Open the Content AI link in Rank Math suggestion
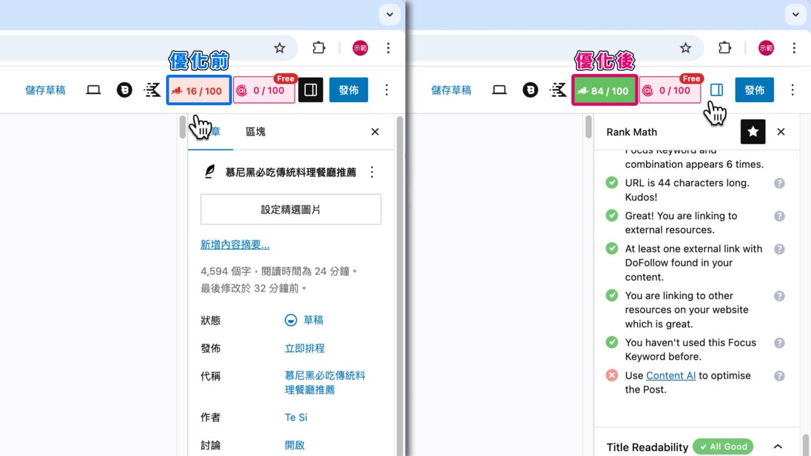The width and height of the screenshot is (811, 456). pos(671,375)
